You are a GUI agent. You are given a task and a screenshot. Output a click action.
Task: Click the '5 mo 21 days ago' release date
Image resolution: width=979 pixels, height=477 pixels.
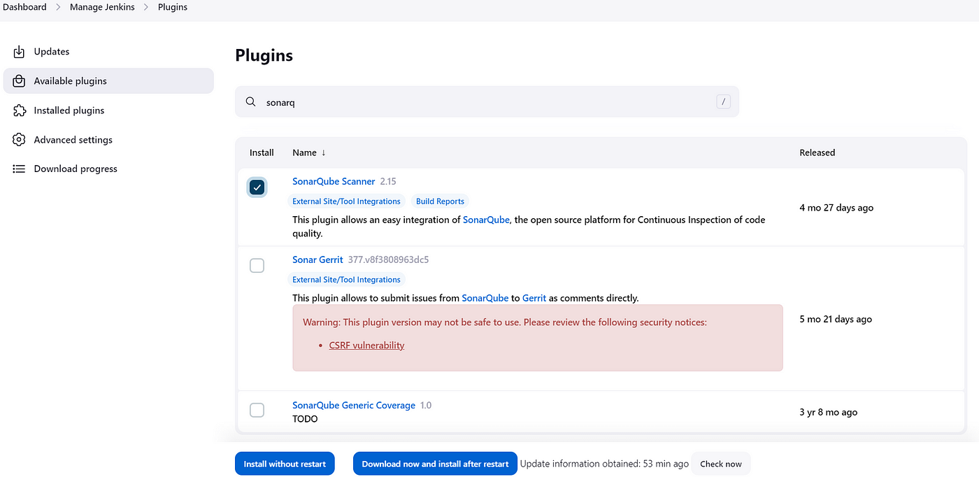coord(836,319)
